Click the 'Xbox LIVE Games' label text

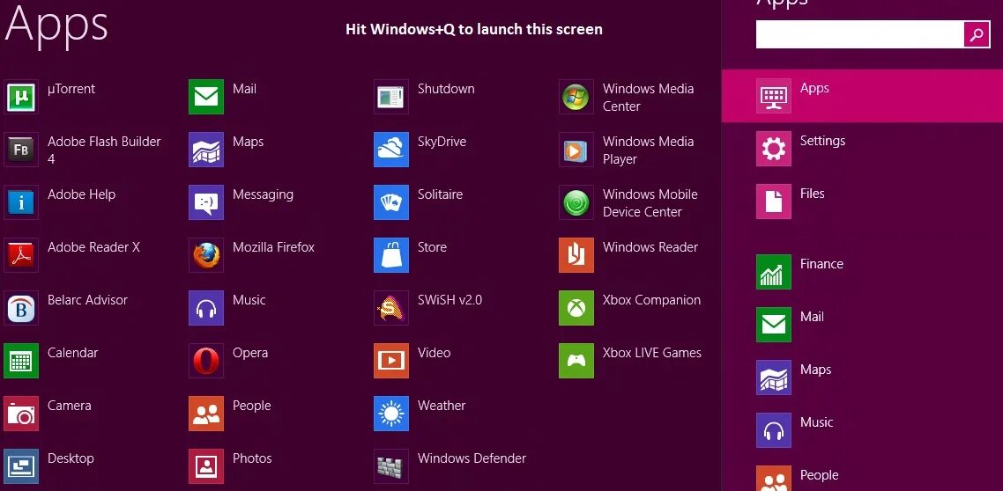[652, 353]
